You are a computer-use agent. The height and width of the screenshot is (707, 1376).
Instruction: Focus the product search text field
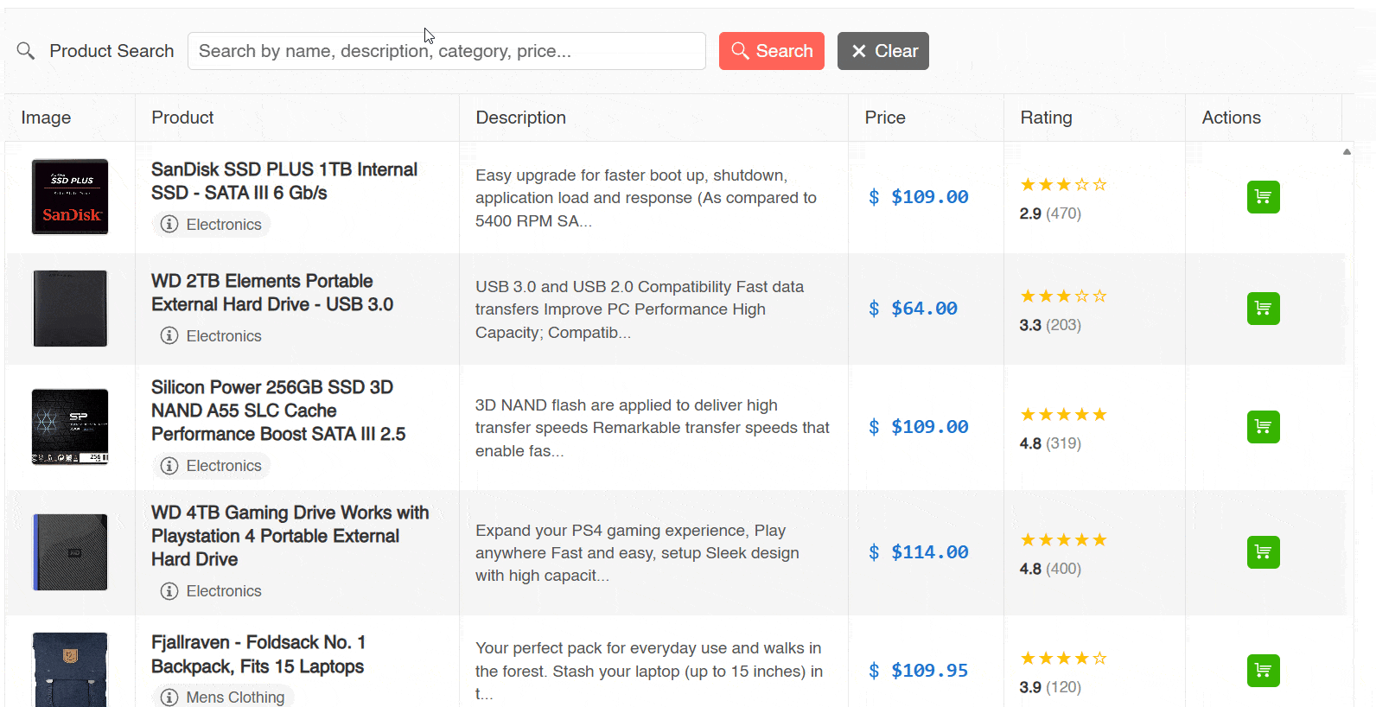pyautogui.click(x=446, y=51)
